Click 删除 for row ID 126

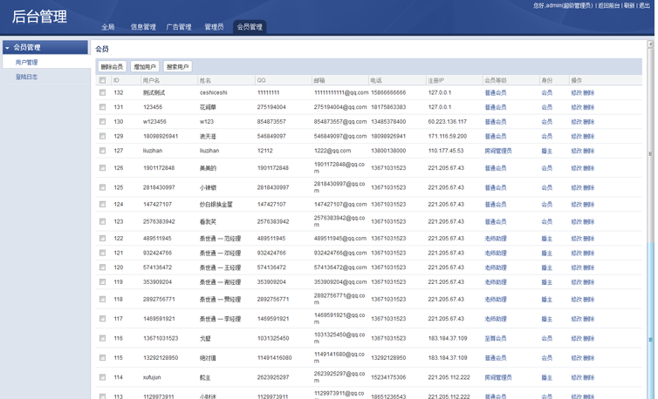click(589, 168)
